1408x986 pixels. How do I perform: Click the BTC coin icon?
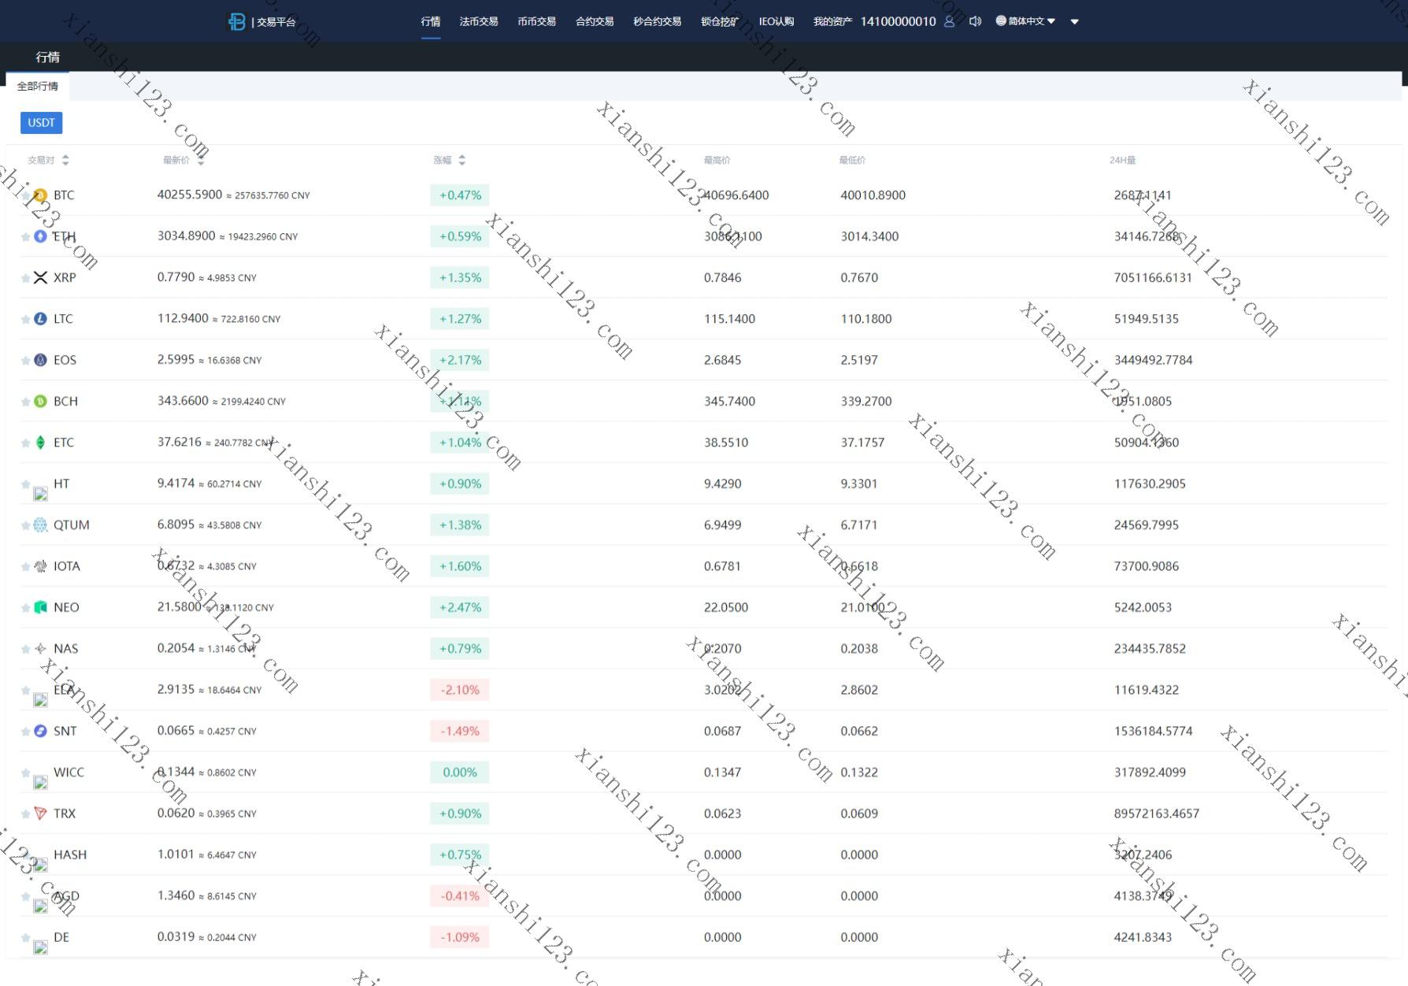click(x=41, y=195)
